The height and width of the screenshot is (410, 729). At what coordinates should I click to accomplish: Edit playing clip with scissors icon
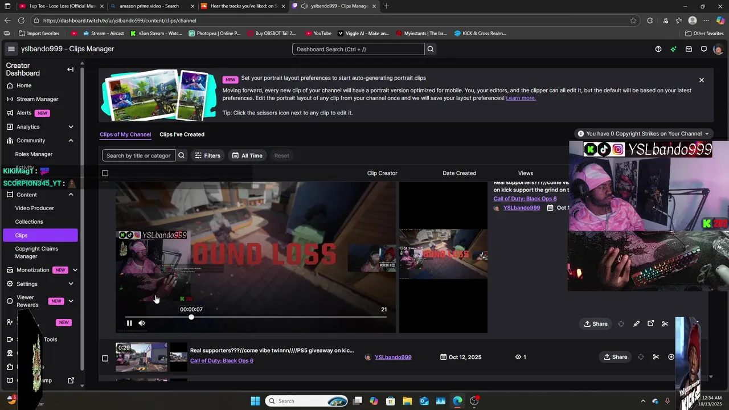tap(665, 324)
